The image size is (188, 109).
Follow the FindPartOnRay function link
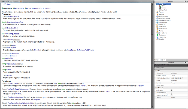[x=12, y=83]
